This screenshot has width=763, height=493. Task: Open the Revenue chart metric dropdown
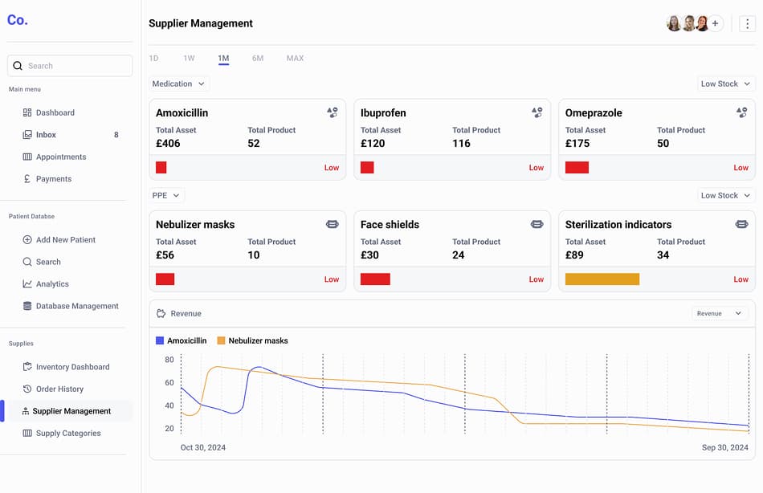coord(720,314)
